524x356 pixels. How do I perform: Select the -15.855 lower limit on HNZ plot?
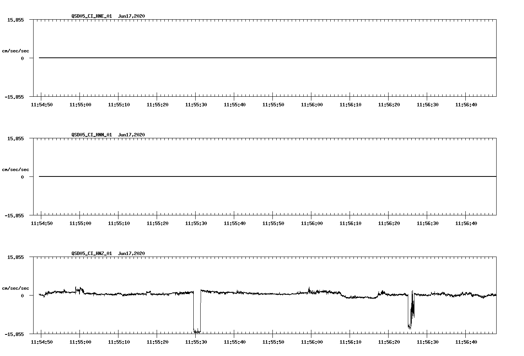[x=14, y=334]
